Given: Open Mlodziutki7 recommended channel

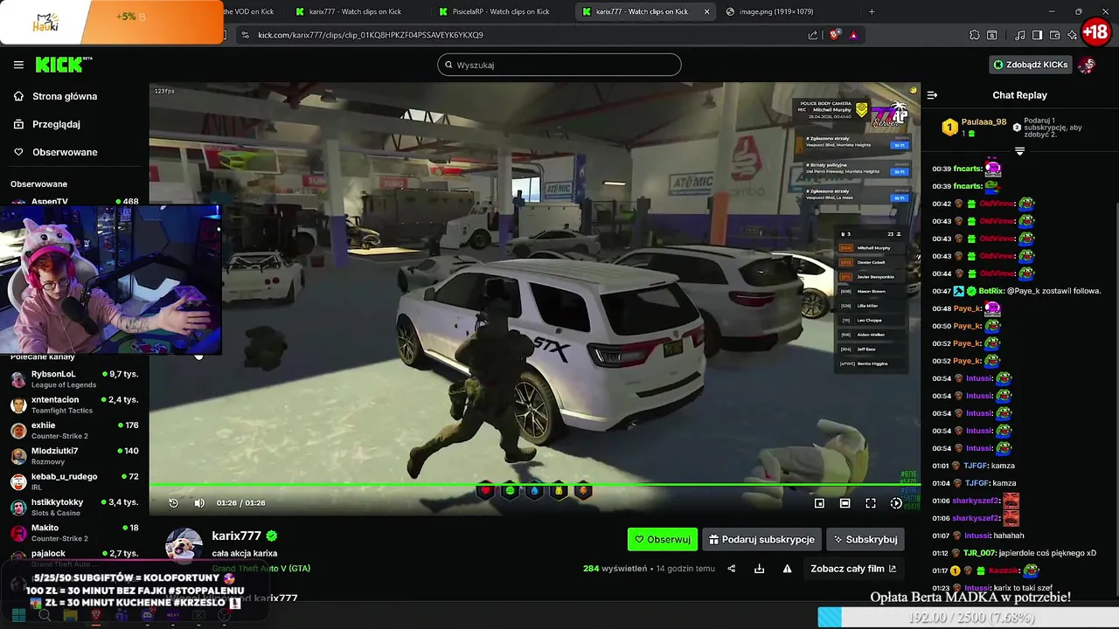Looking at the screenshot, I should tap(74, 456).
